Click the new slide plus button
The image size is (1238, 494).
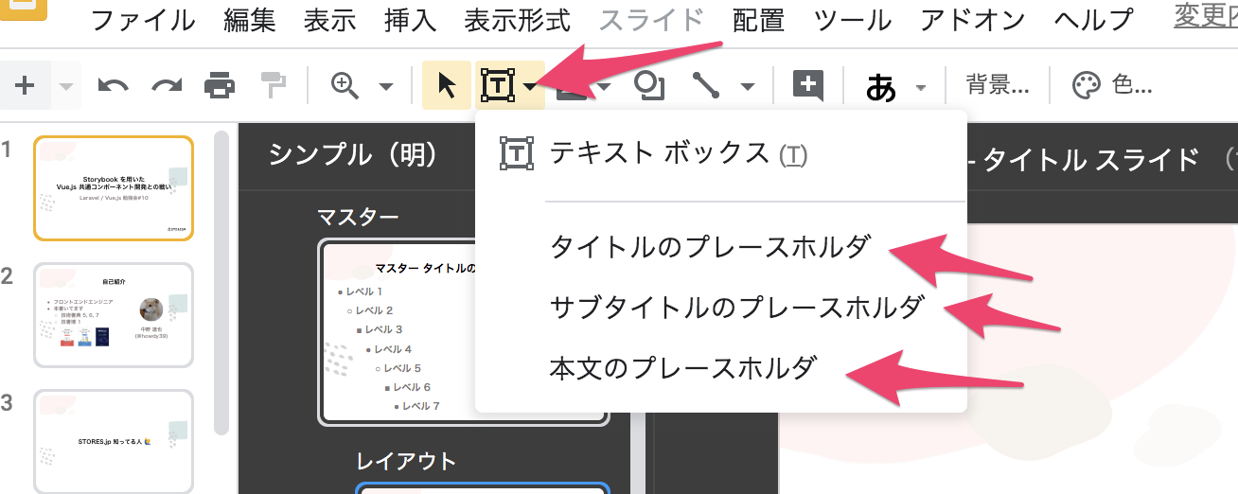25,85
